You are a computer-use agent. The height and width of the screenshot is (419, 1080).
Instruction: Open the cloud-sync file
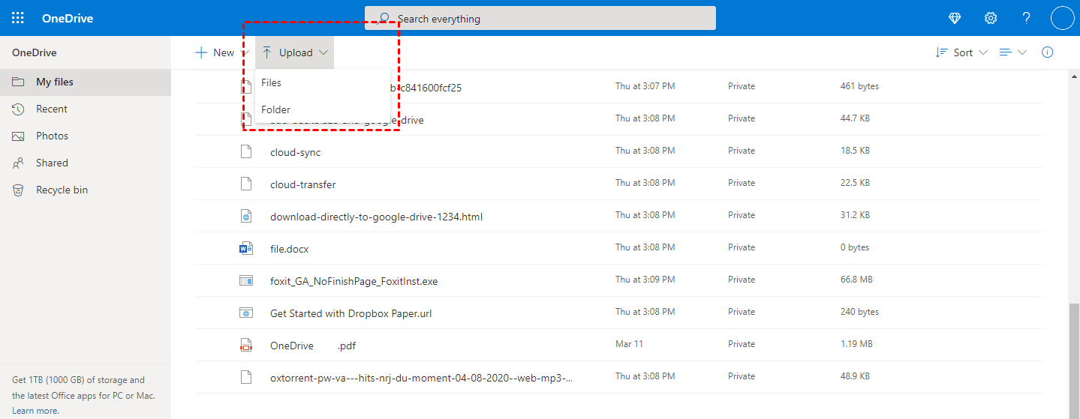pos(295,152)
